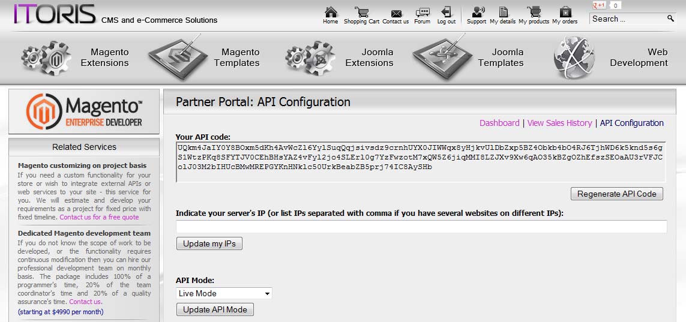
Task: Click the Web Development globe icon
Action: click(574, 59)
